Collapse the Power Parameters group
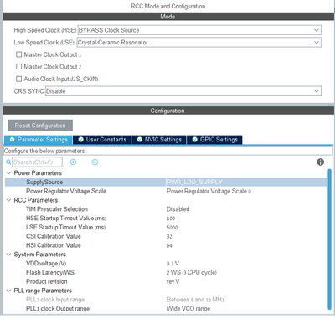Screen dimensions: 335x319 (x=8, y=173)
